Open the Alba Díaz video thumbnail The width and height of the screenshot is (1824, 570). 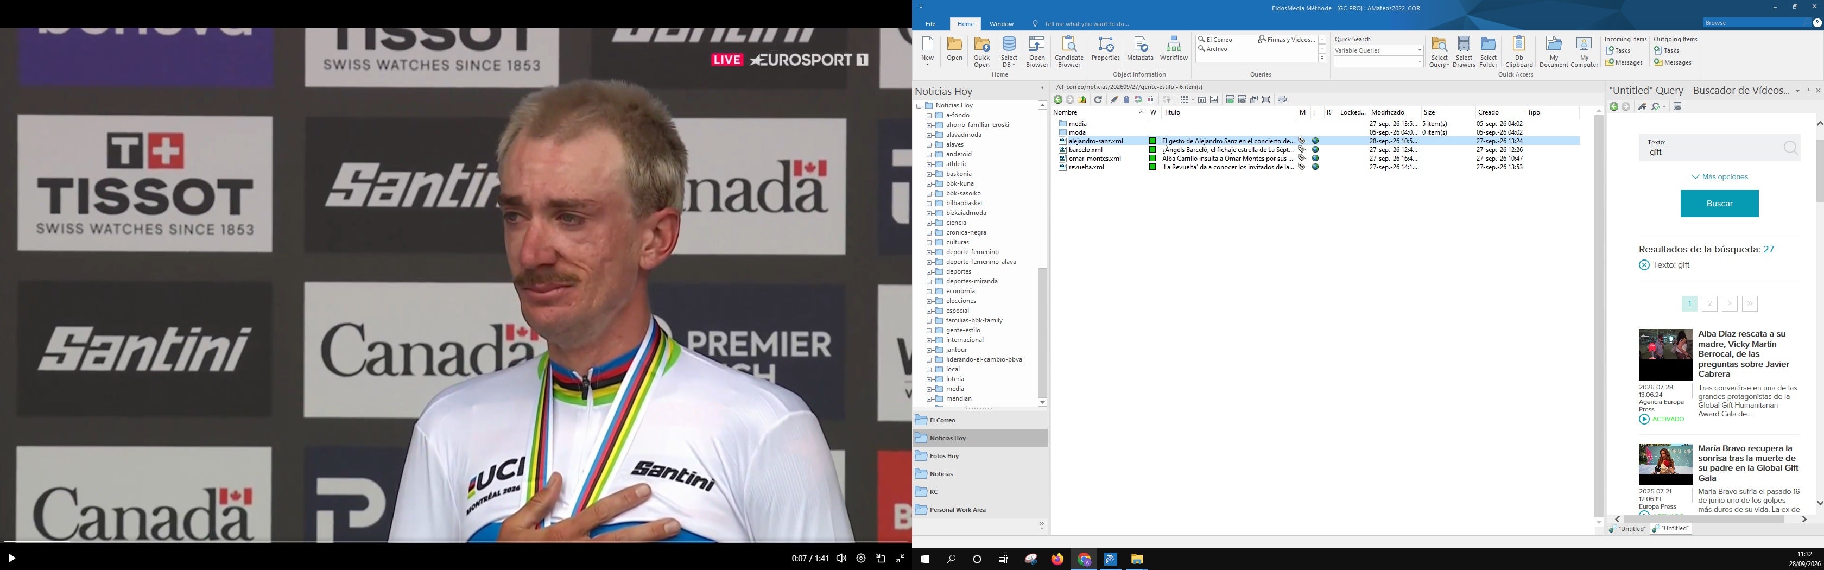click(1665, 354)
